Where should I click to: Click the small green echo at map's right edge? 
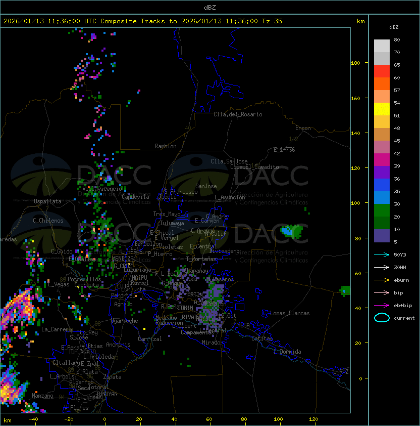pyautogui.click(x=345, y=291)
